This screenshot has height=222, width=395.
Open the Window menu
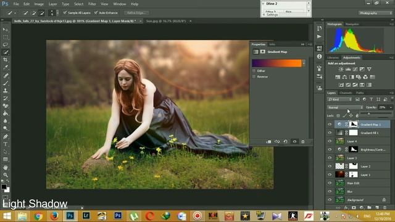pos(119,4)
